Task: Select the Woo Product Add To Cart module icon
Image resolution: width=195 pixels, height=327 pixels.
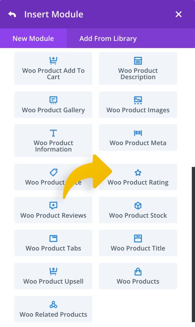Action: pyautogui.click(x=53, y=61)
